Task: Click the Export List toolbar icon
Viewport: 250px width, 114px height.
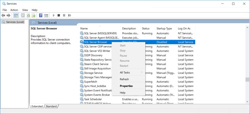Action: coord(34,16)
